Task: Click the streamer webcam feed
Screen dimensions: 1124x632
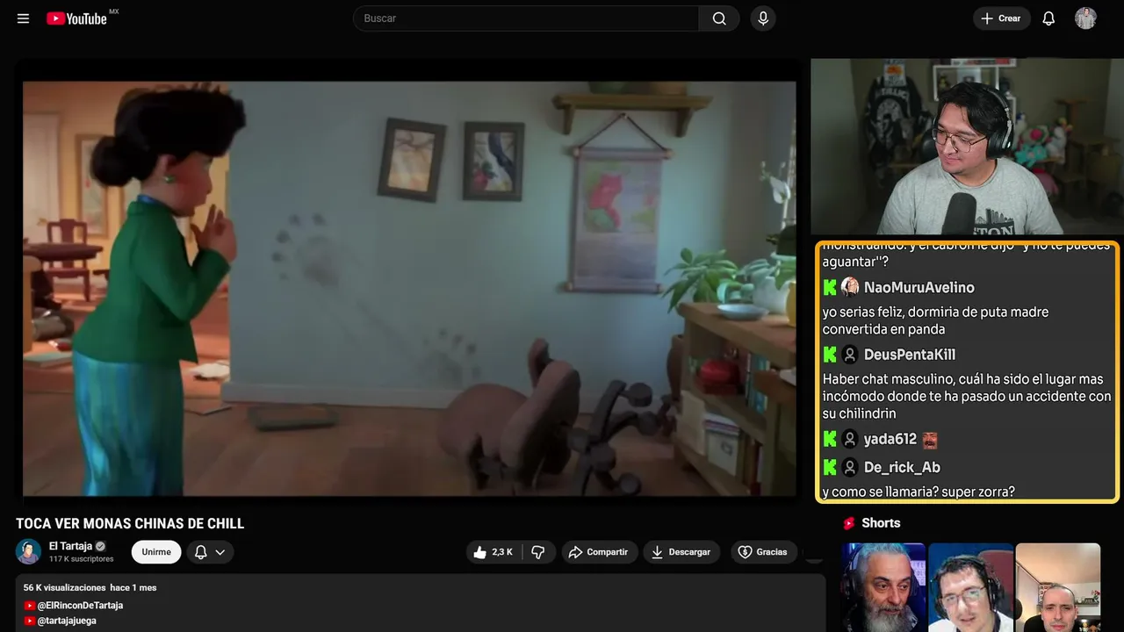Action: [967, 147]
